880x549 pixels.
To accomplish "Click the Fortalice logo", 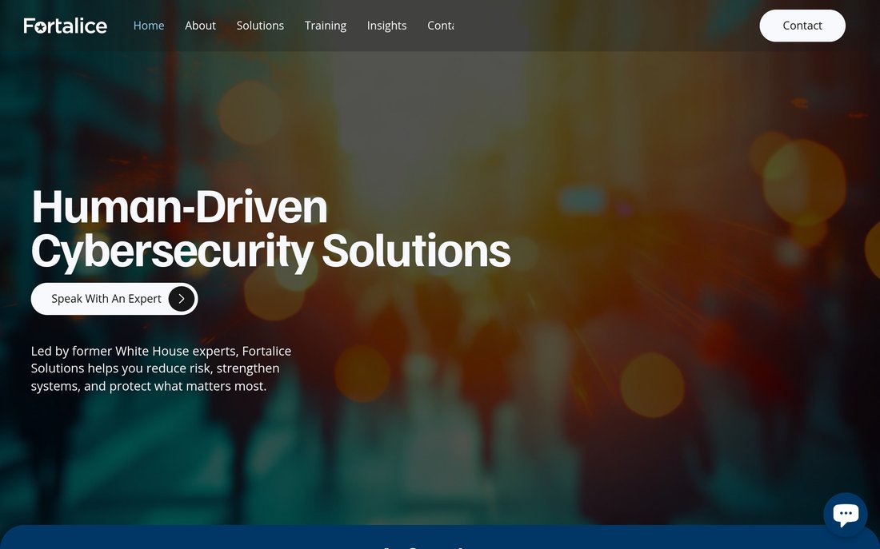I will pyautogui.click(x=65, y=26).
